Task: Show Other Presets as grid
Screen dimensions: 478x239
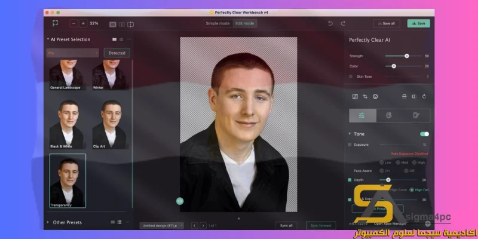Action: [x=113, y=222]
